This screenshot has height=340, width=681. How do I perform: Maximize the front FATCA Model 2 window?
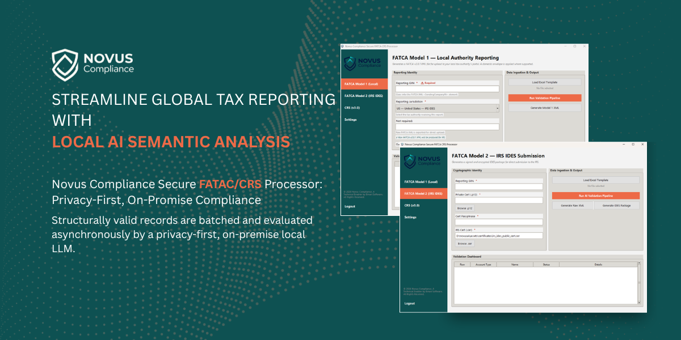click(x=633, y=144)
